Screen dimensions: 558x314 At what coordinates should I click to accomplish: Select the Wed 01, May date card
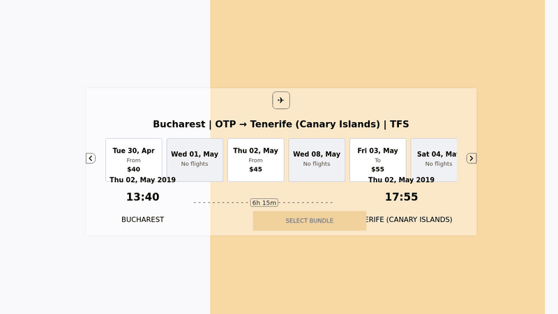pos(195,159)
